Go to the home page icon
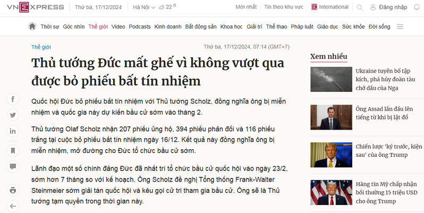The width and height of the screenshot is (424, 213). tap(32, 27)
